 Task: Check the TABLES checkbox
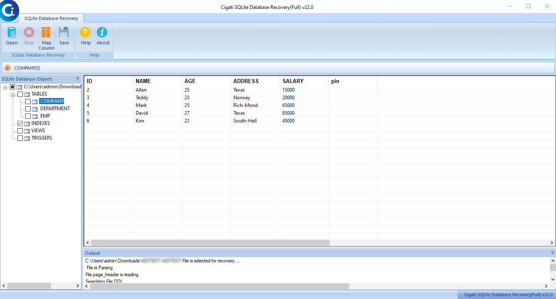click(20, 94)
